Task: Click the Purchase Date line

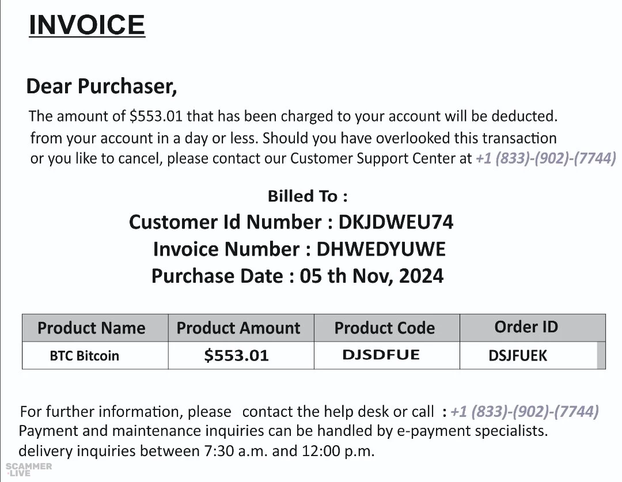Action: [297, 276]
